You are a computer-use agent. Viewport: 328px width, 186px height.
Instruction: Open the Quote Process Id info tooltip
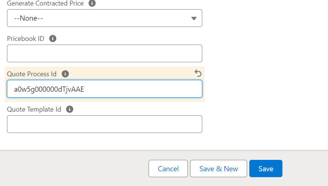65,74
